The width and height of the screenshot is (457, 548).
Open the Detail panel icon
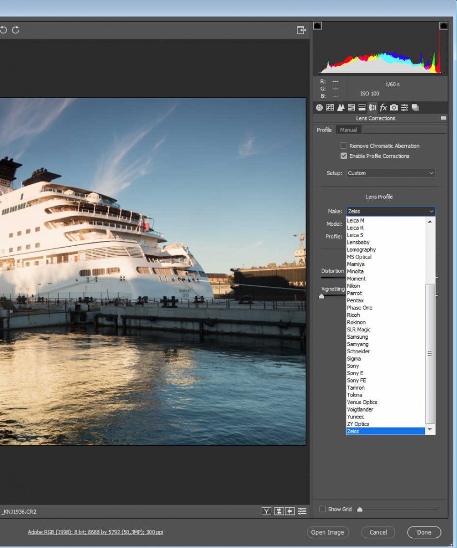pyautogui.click(x=341, y=108)
